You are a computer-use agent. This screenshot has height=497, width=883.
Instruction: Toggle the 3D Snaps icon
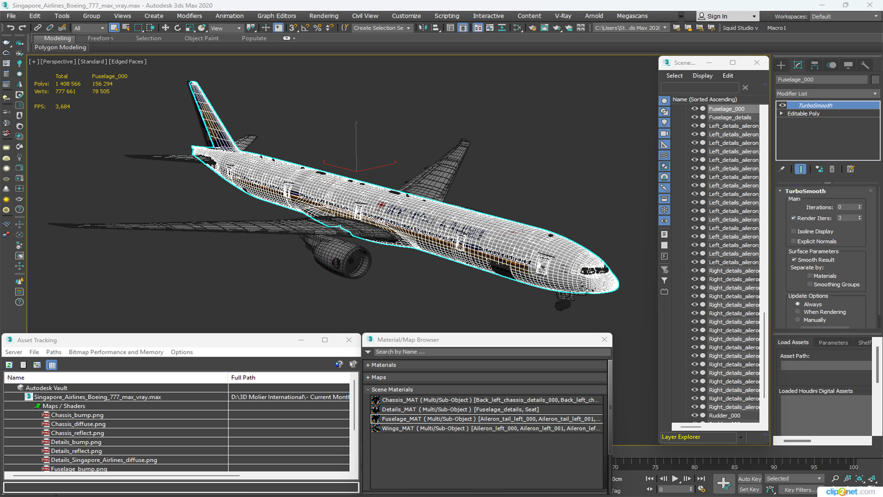pyautogui.click(x=293, y=28)
